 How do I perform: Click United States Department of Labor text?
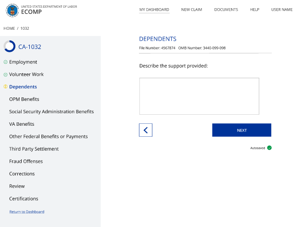[49, 7]
